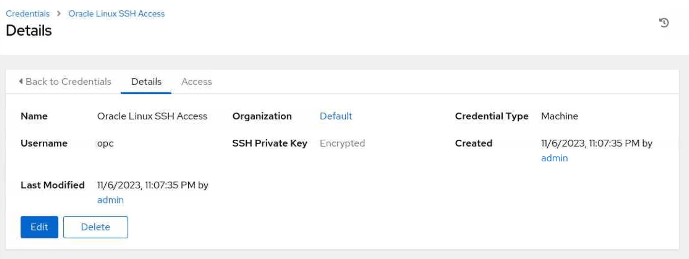Open the activity stream history icon

tap(664, 23)
